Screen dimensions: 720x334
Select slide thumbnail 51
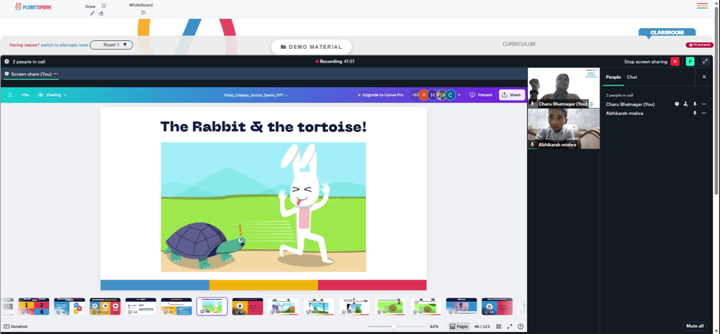(x=390, y=306)
